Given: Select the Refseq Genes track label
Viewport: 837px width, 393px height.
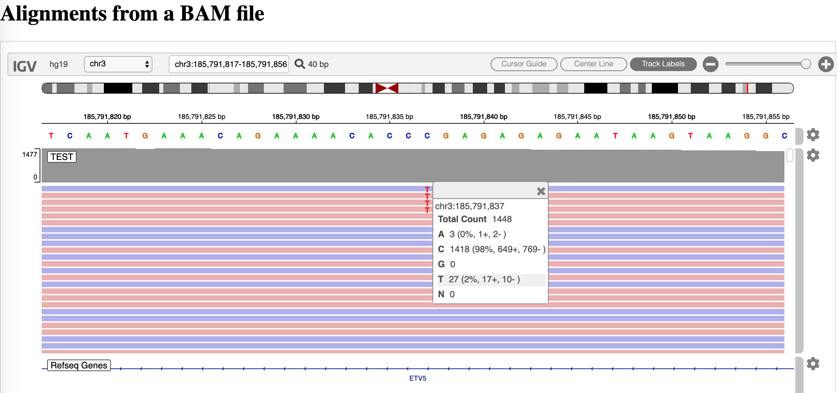Looking at the screenshot, I should coord(78,365).
